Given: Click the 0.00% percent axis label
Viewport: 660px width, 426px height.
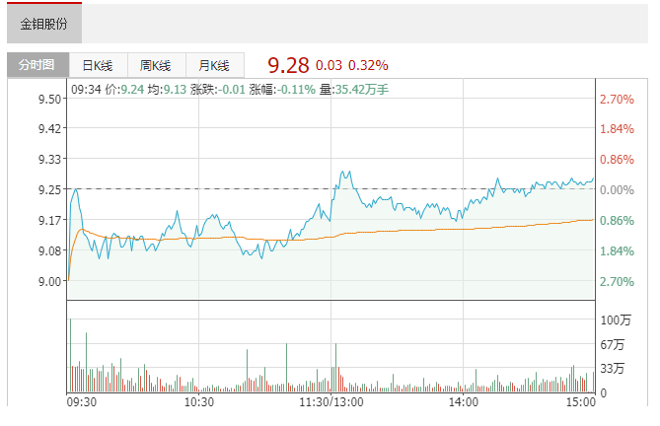Looking at the screenshot, I should point(616,189).
